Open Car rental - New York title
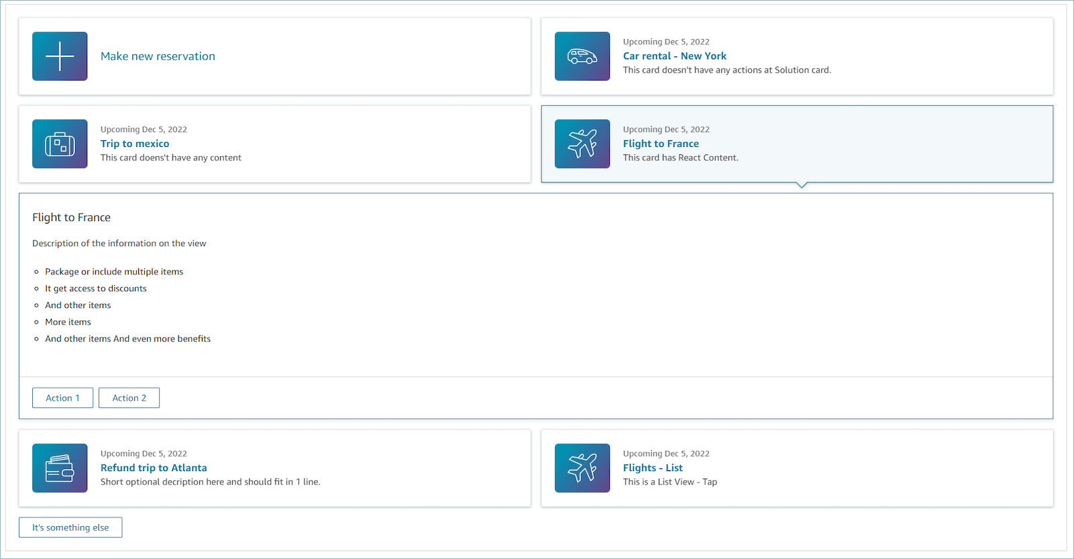The image size is (1074, 559). click(x=674, y=56)
